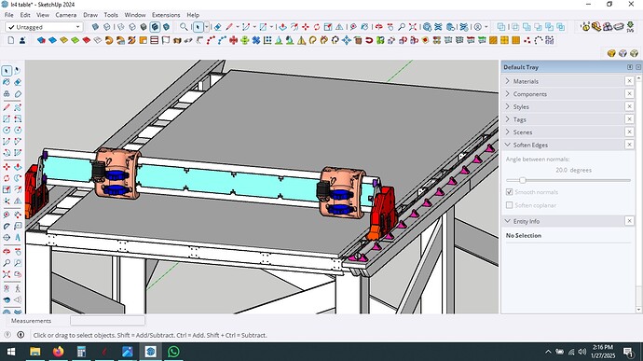Pick the Paint Bucket tool in left toolbar
Screen dimensions: 643x361
pos(7,82)
